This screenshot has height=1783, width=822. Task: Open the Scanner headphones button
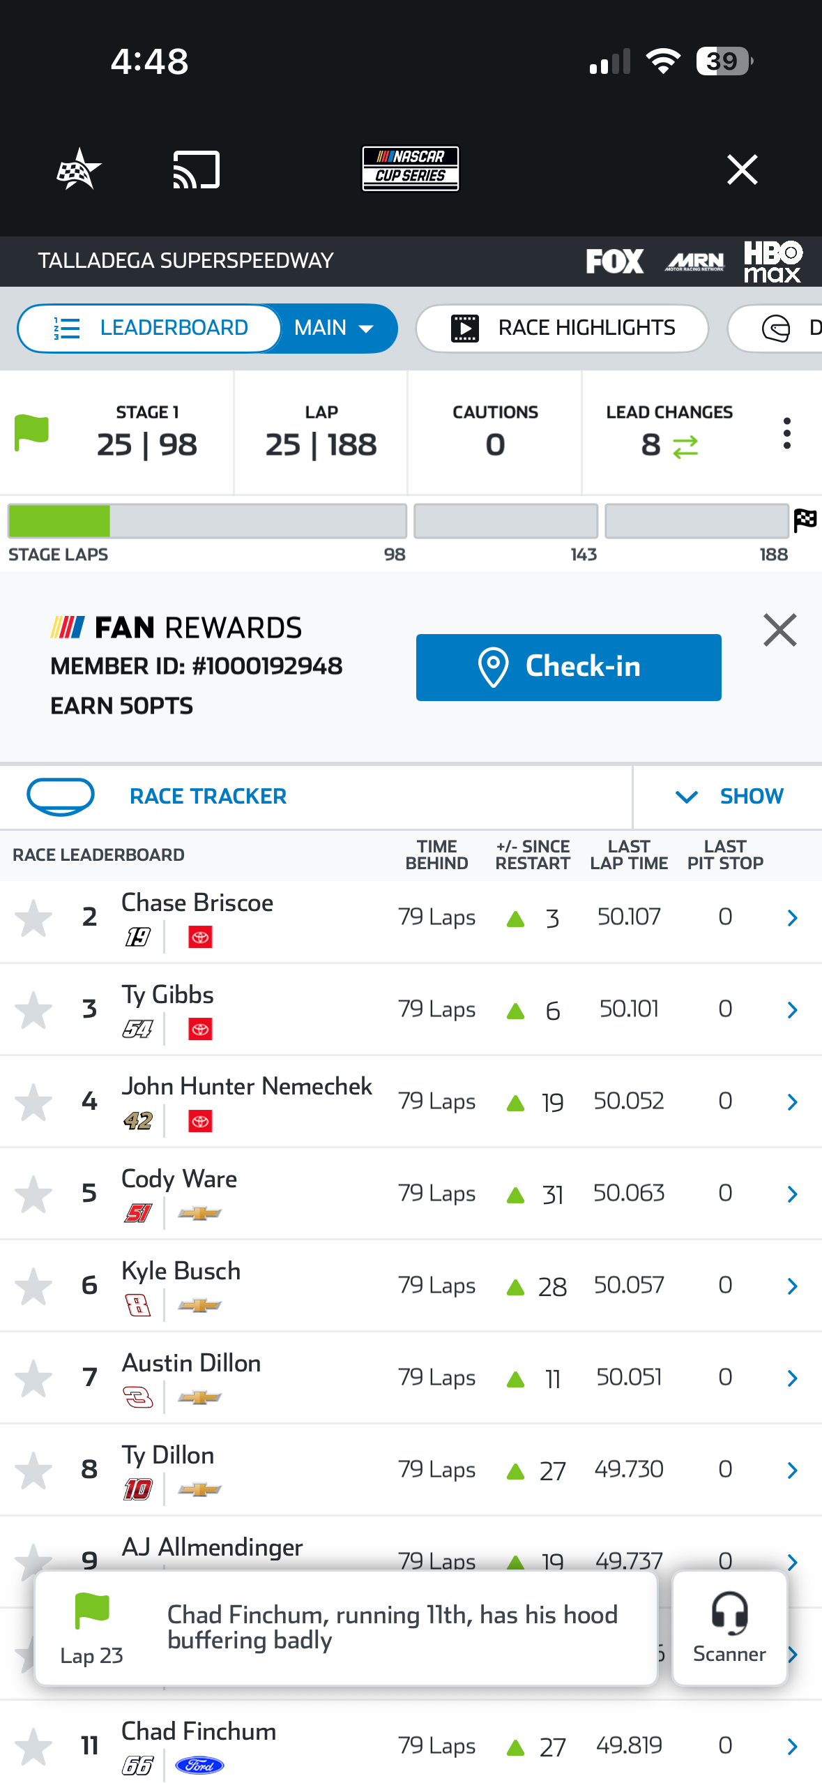pyautogui.click(x=729, y=1627)
